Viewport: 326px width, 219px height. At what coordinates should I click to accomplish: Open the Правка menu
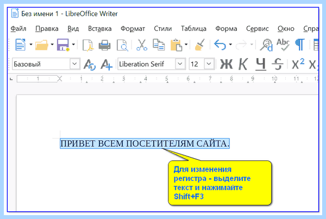tap(47, 29)
